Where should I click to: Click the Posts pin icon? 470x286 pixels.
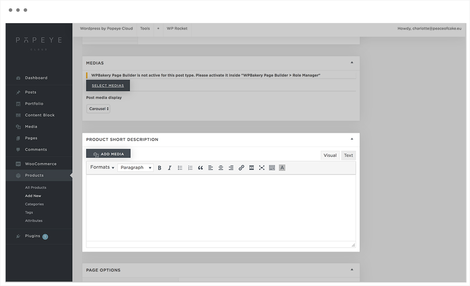tap(18, 92)
